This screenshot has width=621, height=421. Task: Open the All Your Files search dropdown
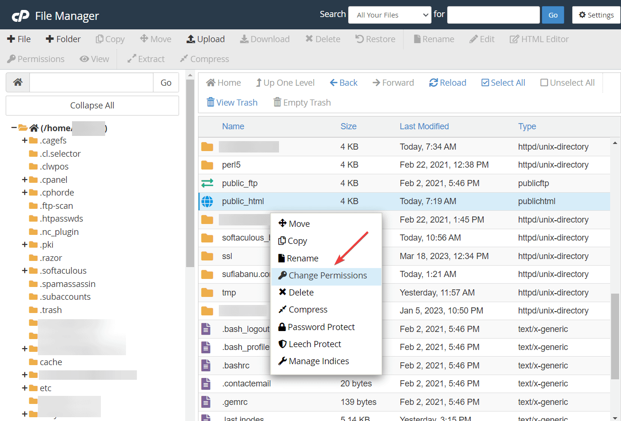coord(389,15)
